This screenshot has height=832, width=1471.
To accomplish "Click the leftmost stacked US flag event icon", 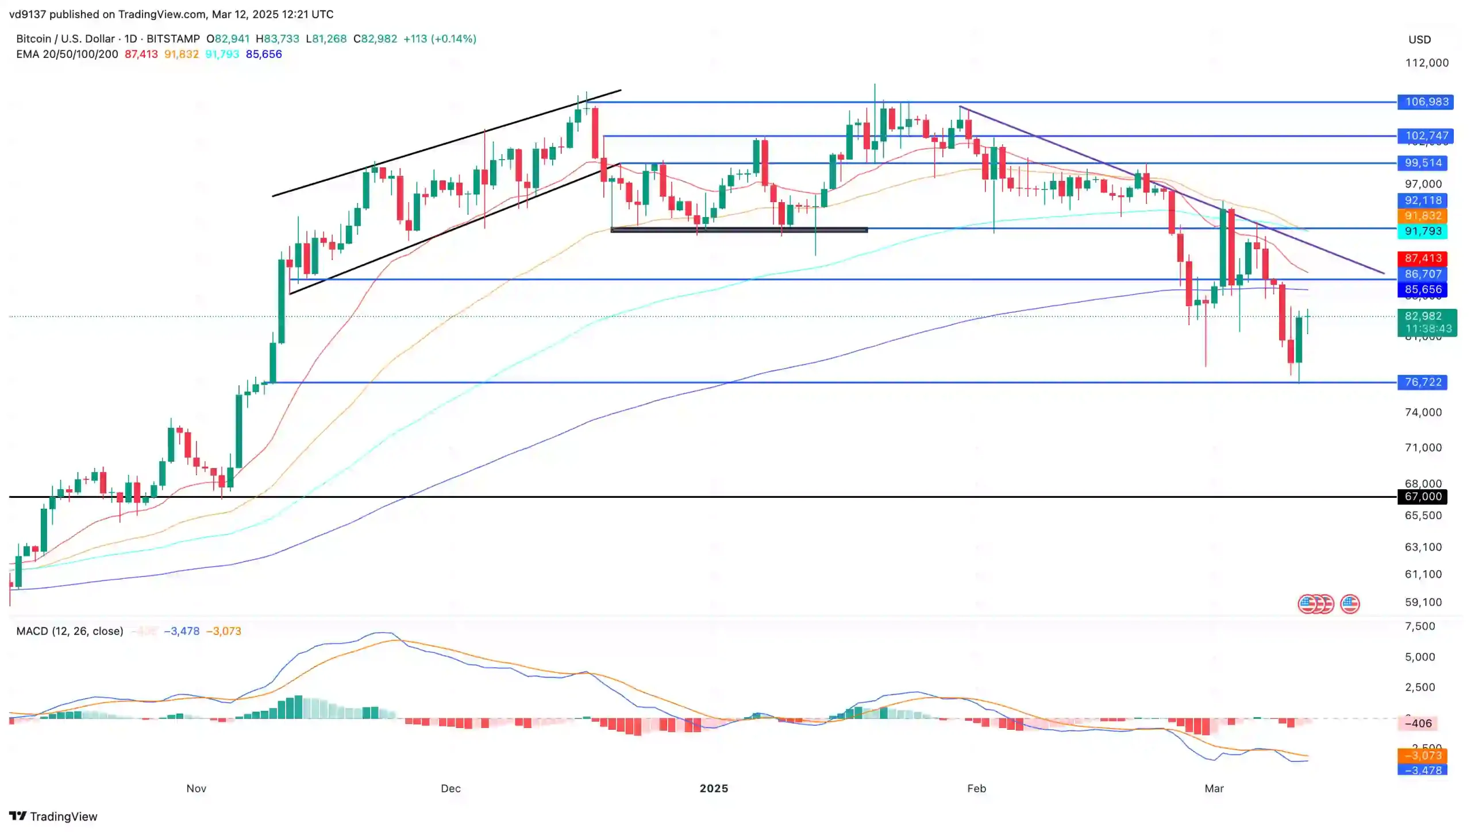I will (1307, 604).
